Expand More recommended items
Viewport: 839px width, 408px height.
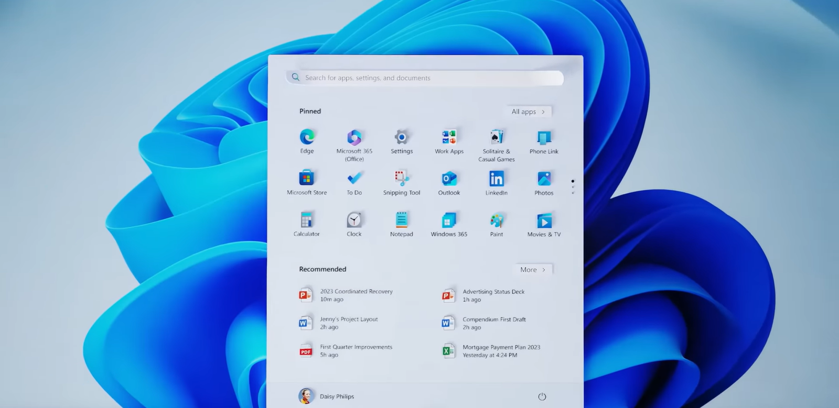click(532, 270)
